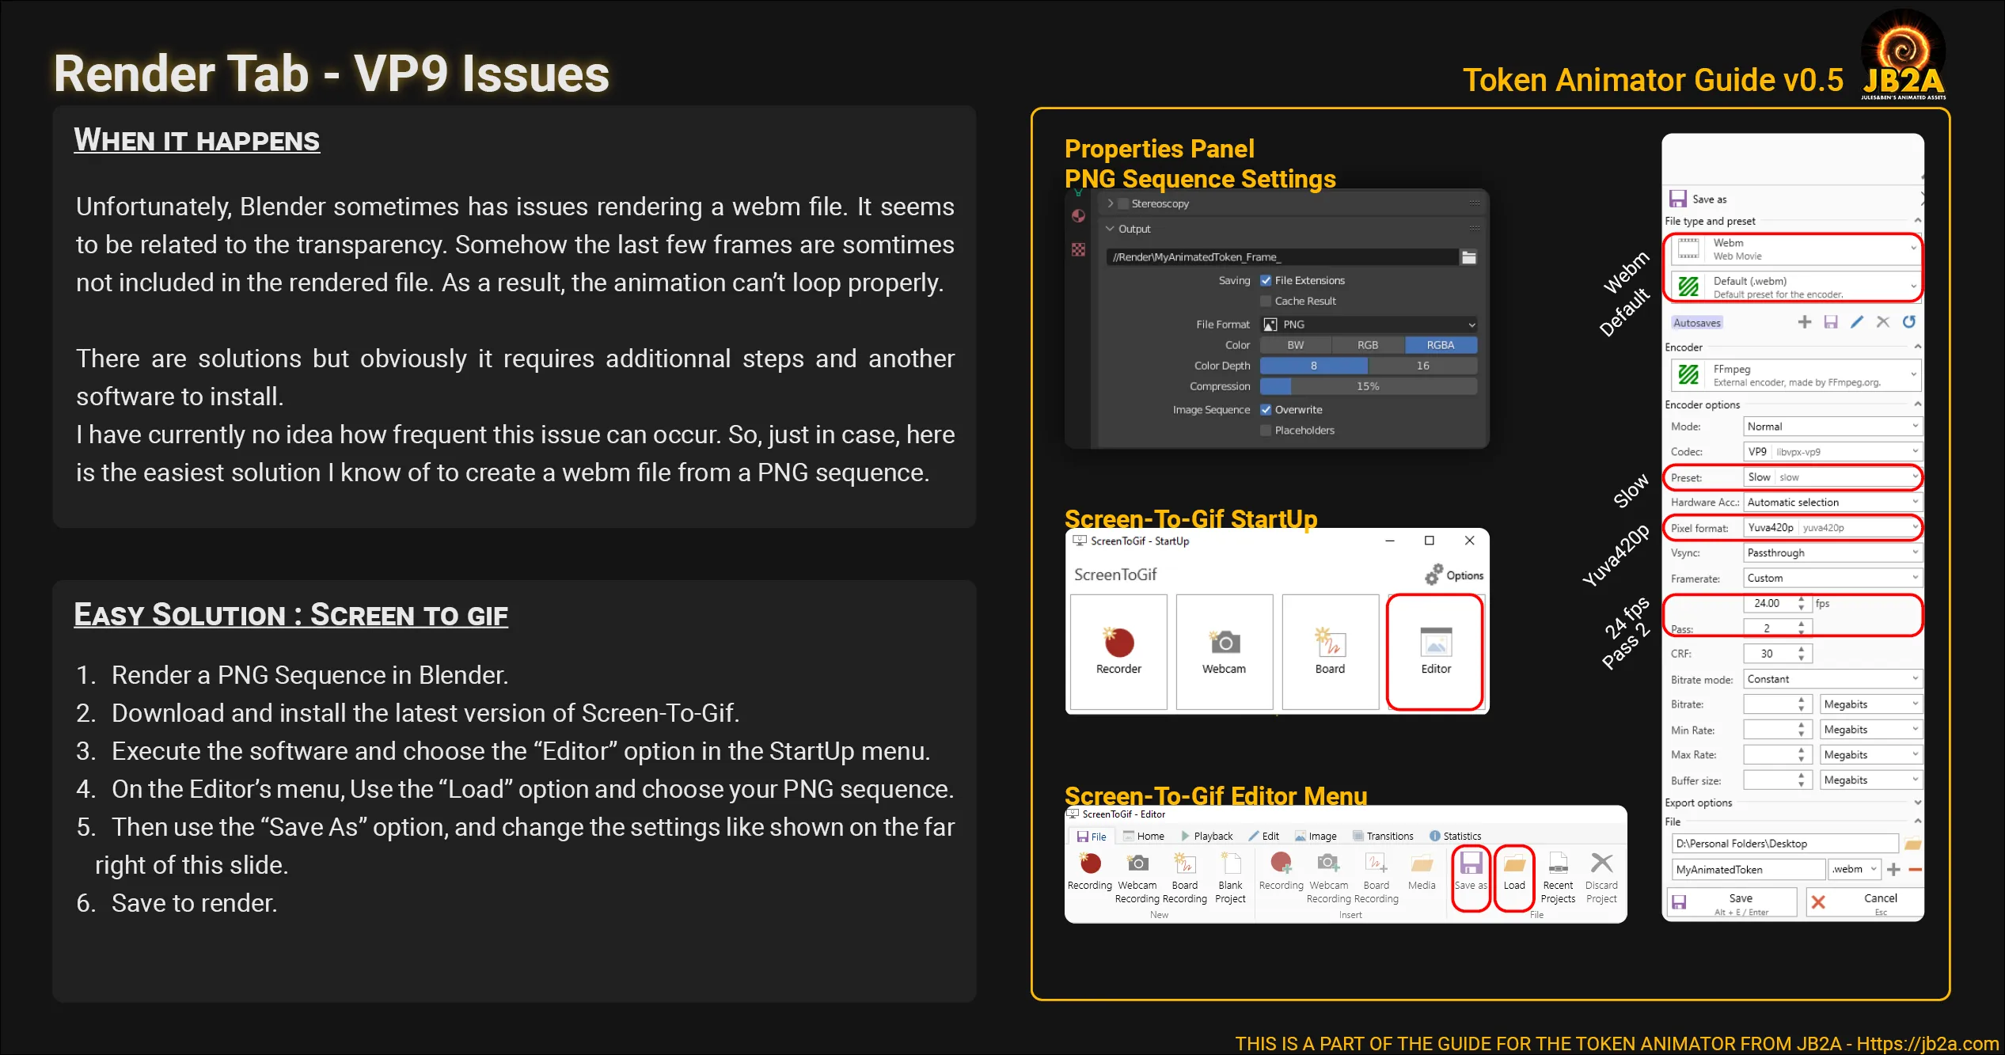The image size is (2005, 1055).
Task: Click the Autosaves tag
Action: point(1697,323)
